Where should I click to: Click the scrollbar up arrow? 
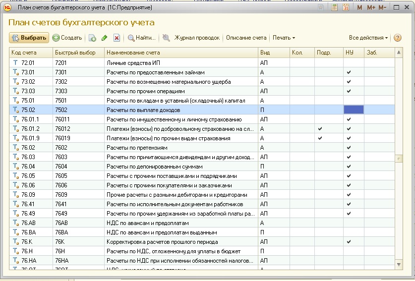(x=399, y=52)
